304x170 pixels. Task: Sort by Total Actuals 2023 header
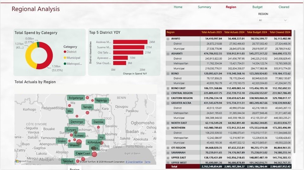pyautogui.click(x=211, y=32)
